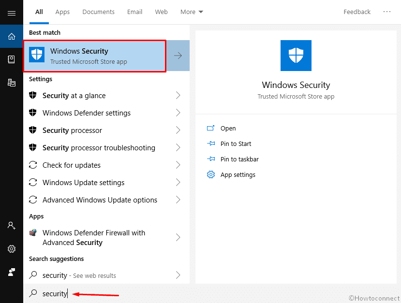Click shield icon next to Security processor
Screen dimensions: 401x303
[33, 130]
